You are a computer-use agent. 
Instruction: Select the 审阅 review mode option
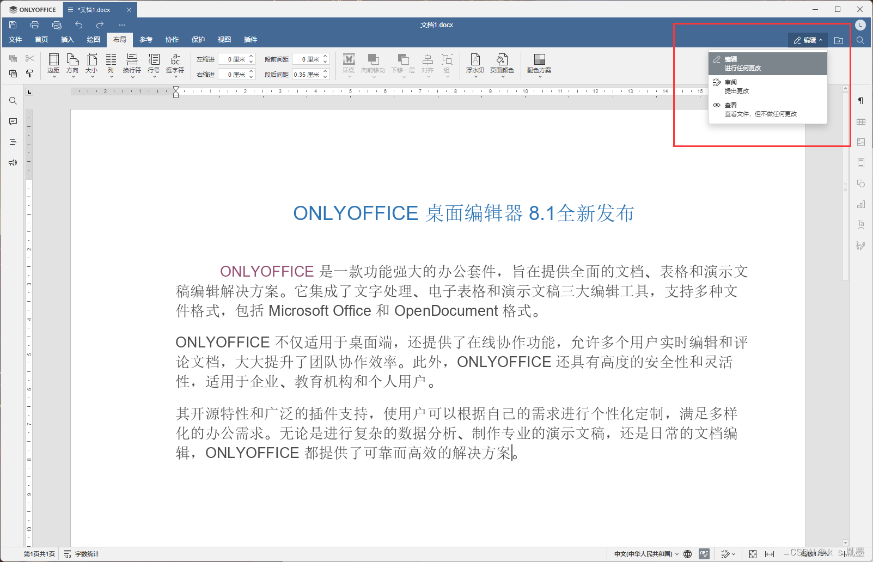pos(768,87)
